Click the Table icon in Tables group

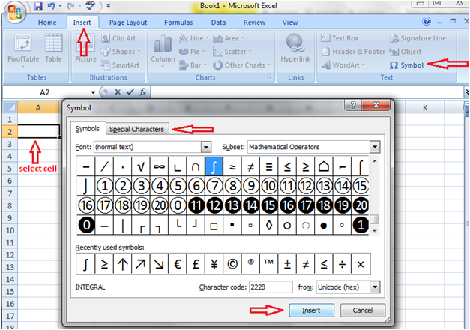click(x=53, y=48)
